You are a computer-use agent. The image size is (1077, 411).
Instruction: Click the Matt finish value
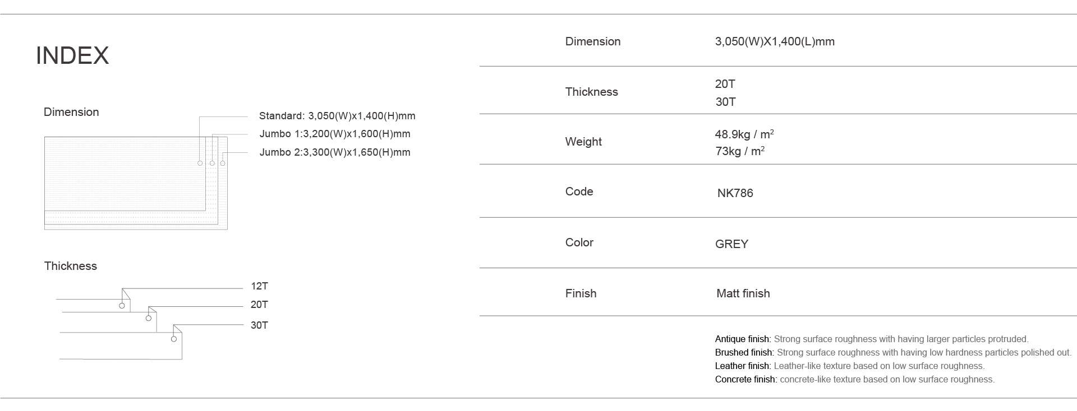click(x=743, y=293)
